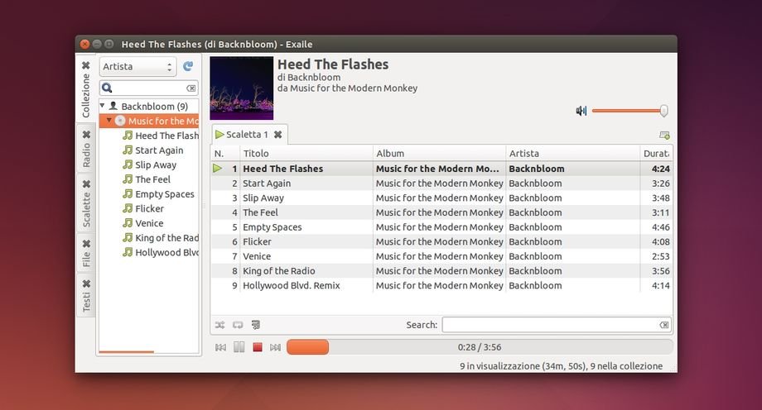This screenshot has height=410, width=762.
Task: Stop playback with the red square
Action: coord(258,347)
